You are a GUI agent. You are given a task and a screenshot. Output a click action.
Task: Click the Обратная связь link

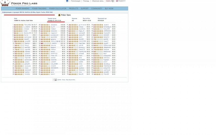[x=98, y=1]
